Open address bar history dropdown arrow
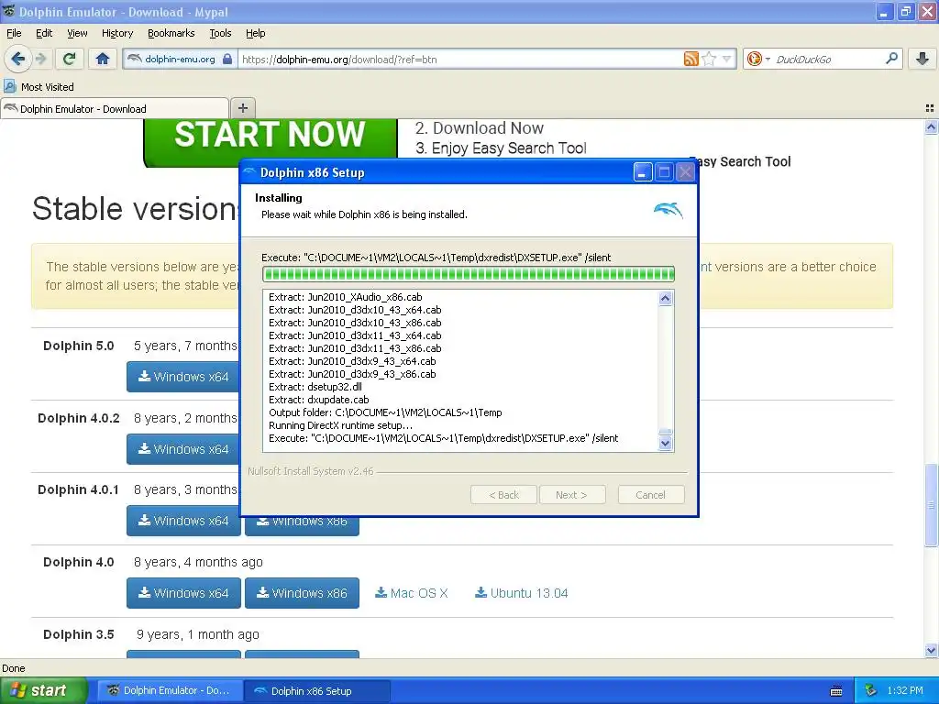The width and height of the screenshot is (939, 704). point(726,59)
